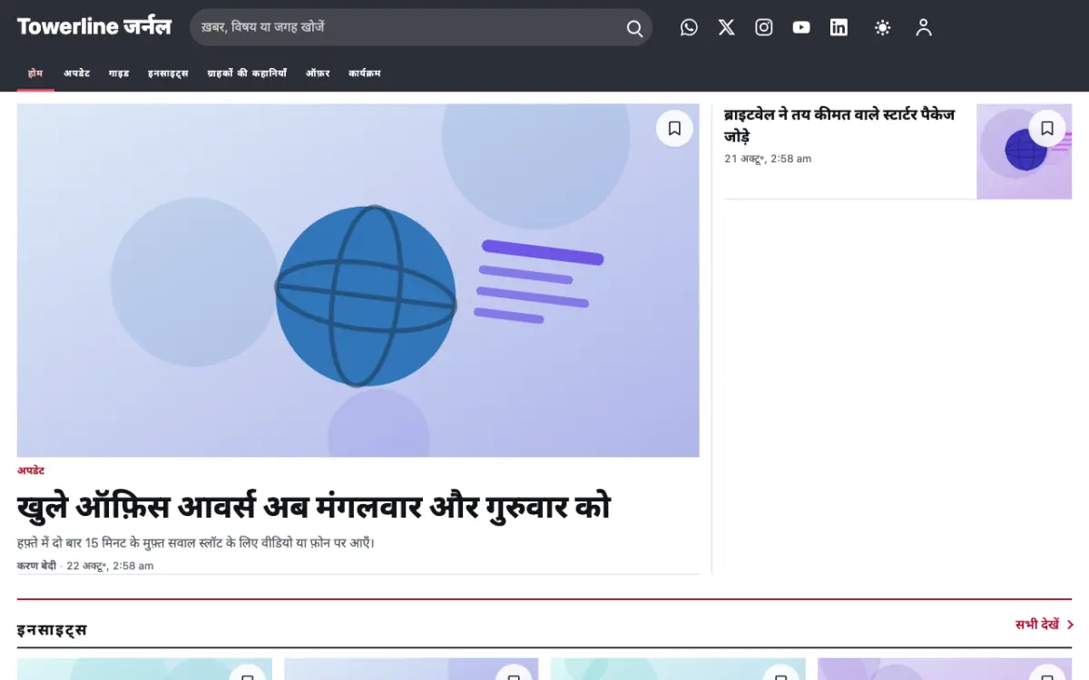The image size is (1089, 680).
Task: Open the ग्राहकों की कहानियाँ tab
Action: (247, 73)
